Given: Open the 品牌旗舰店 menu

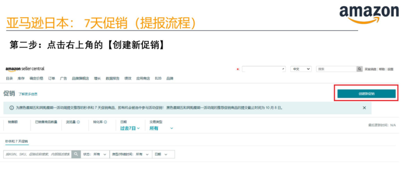Looking at the screenshot, I should [80, 78].
